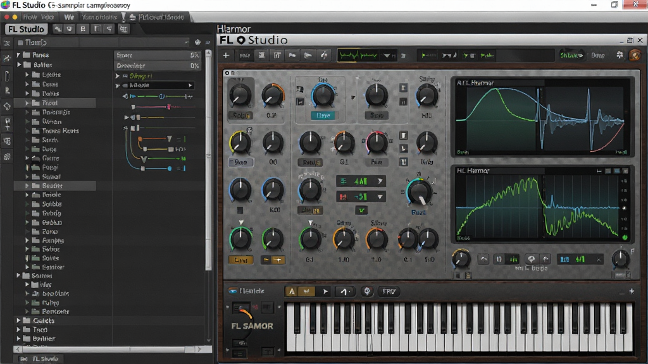
Task: Open the green value dropdown arrow
Action: pyautogui.click(x=380, y=181)
